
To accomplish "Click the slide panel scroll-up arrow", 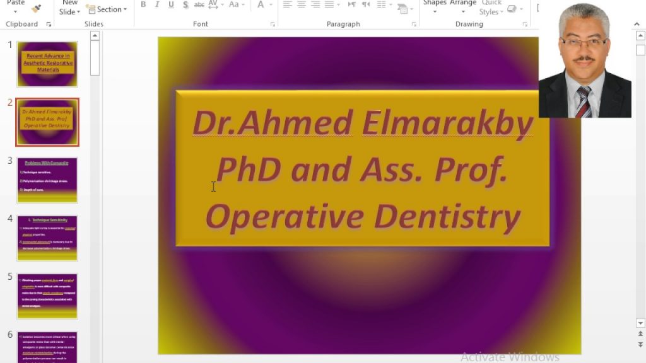I will click(x=95, y=36).
